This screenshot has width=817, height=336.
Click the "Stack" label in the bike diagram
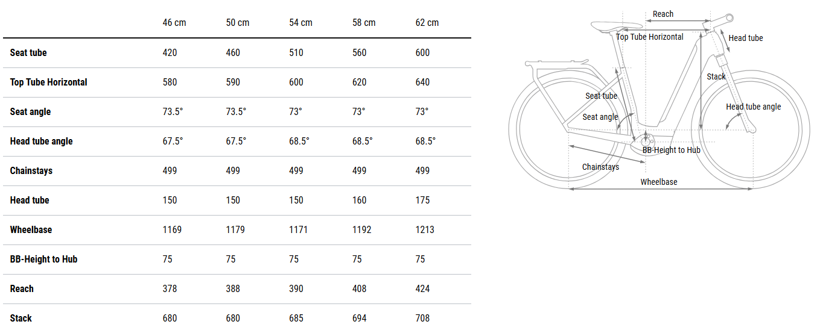point(716,76)
